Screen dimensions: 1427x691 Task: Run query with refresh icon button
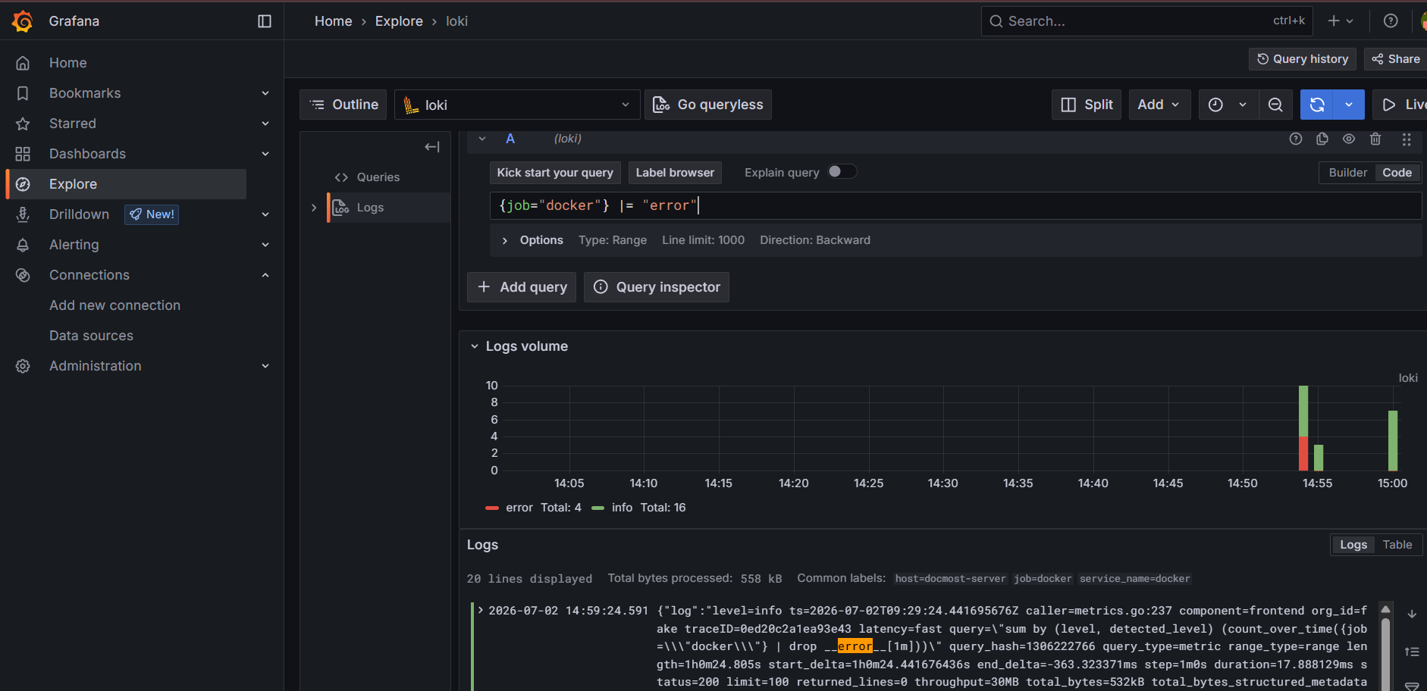coord(1317,105)
